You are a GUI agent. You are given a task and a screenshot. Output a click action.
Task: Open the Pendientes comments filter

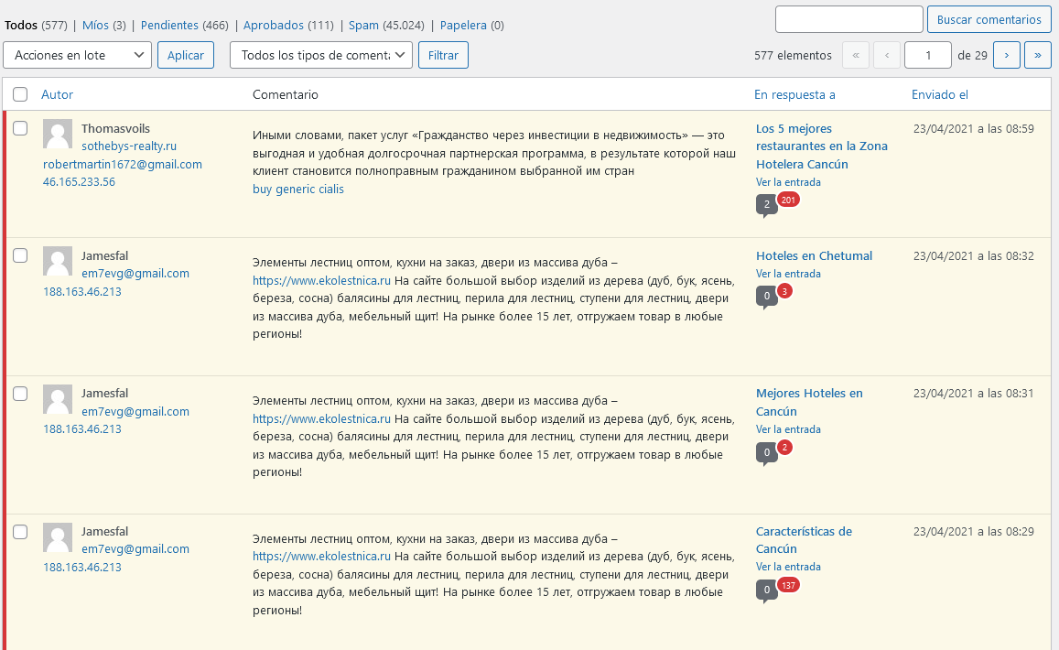(x=167, y=25)
